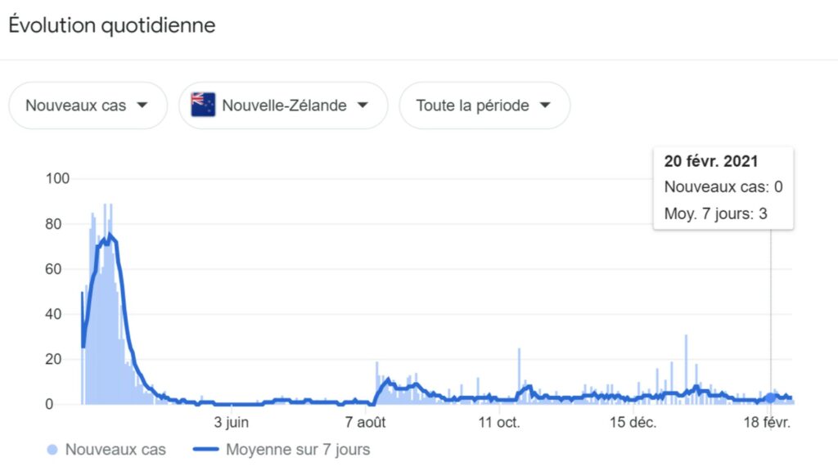This screenshot has height=471, width=838.
Task: Open the Nouveaux cas dropdown
Action: point(88,105)
